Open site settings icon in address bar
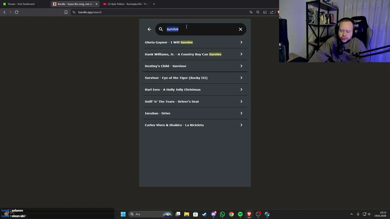The height and width of the screenshot is (219, 390). click(74, 12)
